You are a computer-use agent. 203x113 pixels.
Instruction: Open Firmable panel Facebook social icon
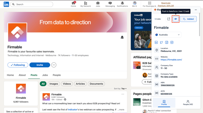[167, 42]
